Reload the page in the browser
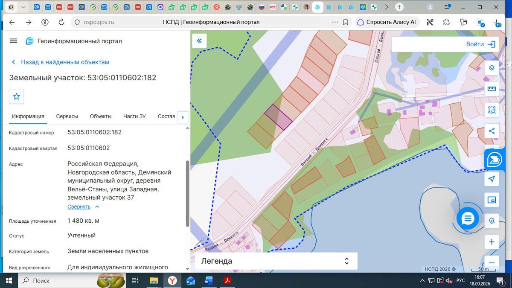The image size is (512, 288). [61, 22]
